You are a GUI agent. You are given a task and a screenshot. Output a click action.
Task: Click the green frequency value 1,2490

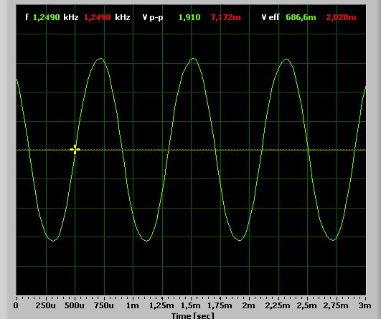(46, 17)
